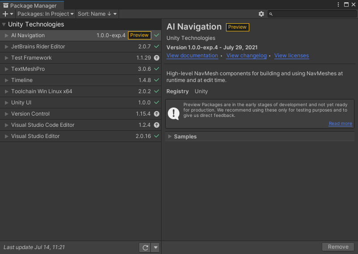Select the TextMeshPro package row

pyautogui.click(x=81, y=69)
